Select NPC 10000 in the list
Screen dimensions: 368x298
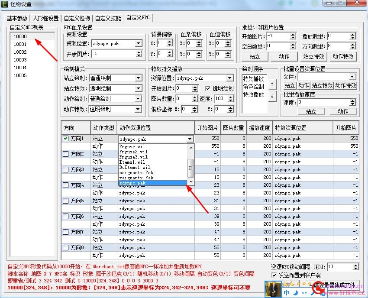click(32, 36)
